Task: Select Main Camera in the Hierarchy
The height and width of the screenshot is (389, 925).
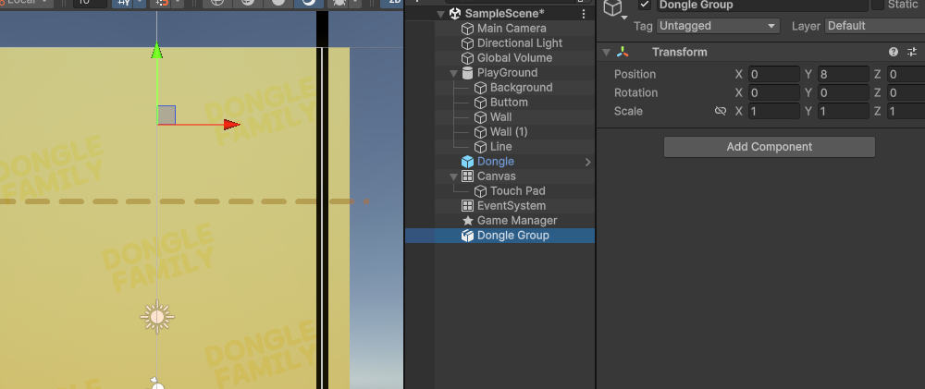Action: [x=511, y=29]
